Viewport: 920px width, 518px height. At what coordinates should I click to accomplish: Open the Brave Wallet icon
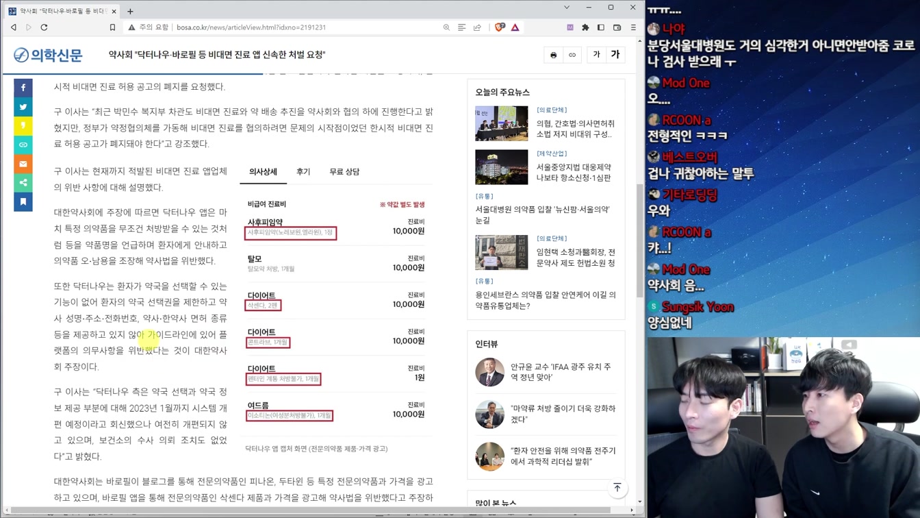pos(617,27)
